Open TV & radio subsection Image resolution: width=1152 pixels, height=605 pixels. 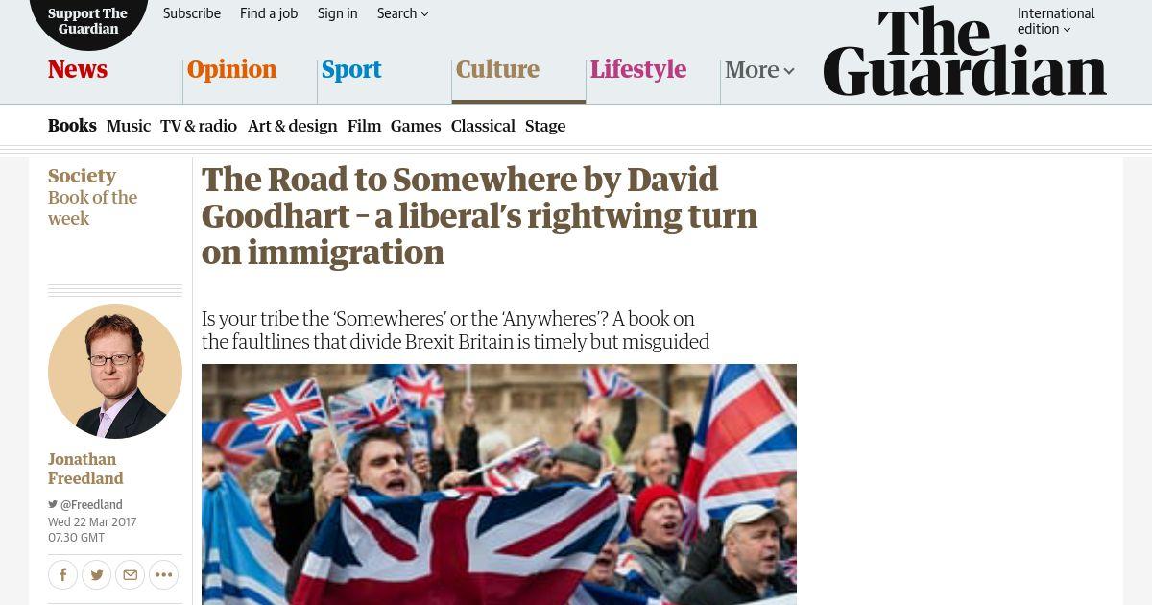tap(199, 126)
